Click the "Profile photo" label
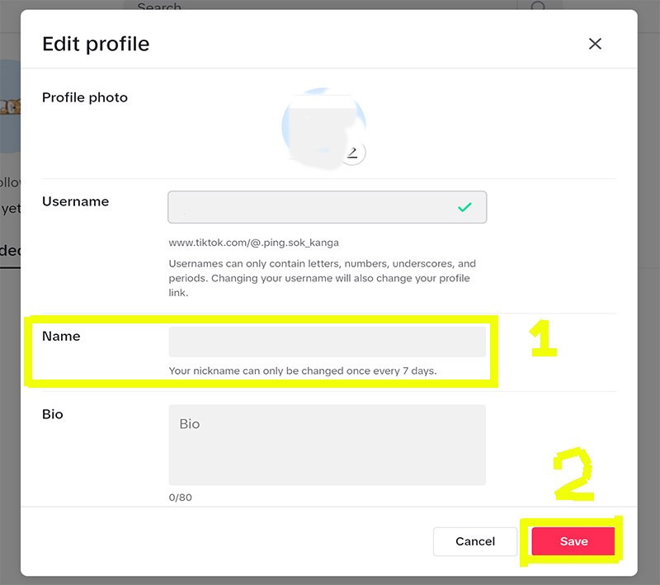660x585 pixels. point(85,97)
